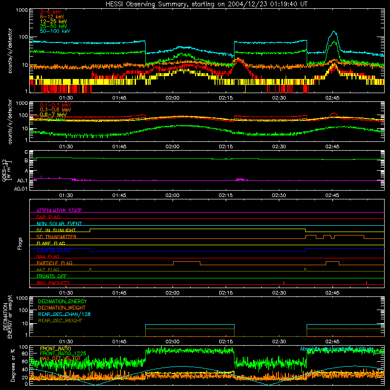Click the REAR_DEC_CHAN/128 legend label

(x=64, y=314)
